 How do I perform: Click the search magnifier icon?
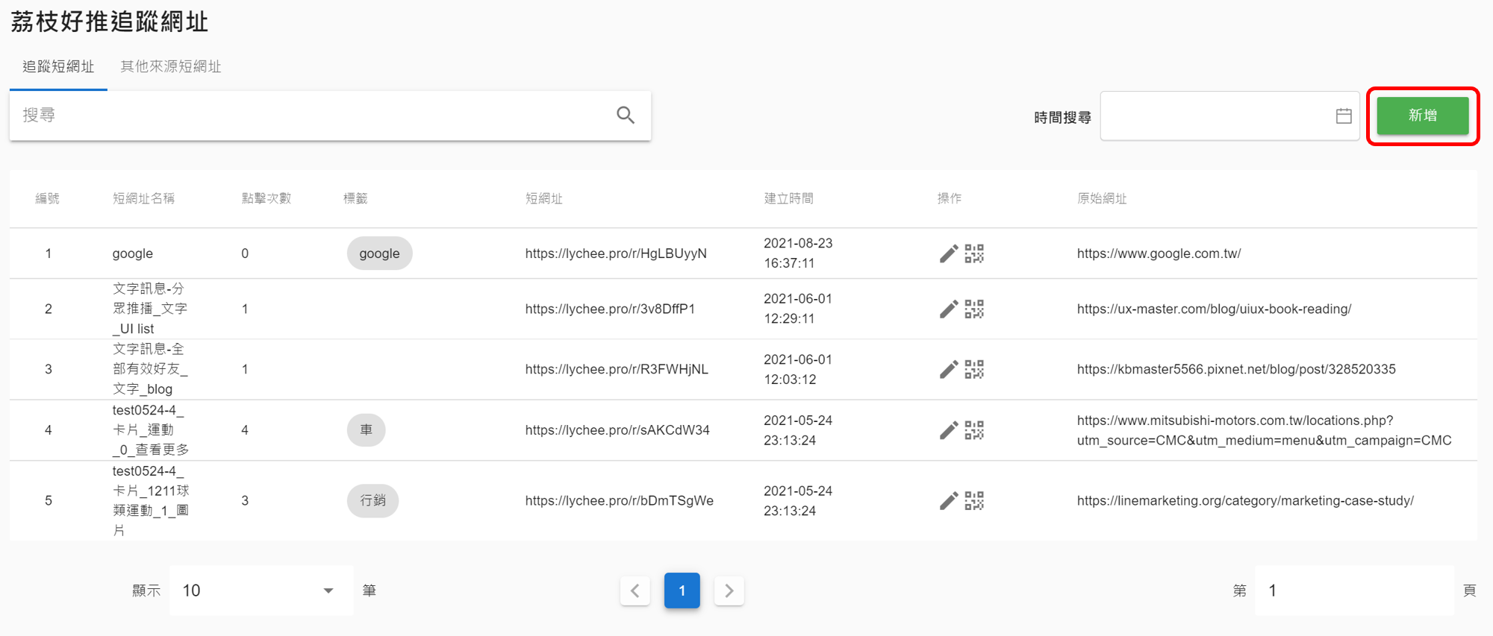tap(625, 115)
